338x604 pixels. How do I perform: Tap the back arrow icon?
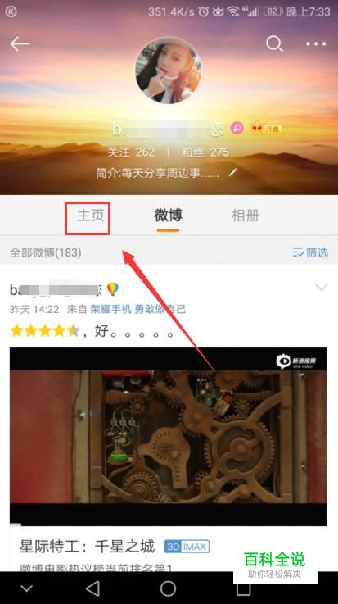tap(20, 44)
